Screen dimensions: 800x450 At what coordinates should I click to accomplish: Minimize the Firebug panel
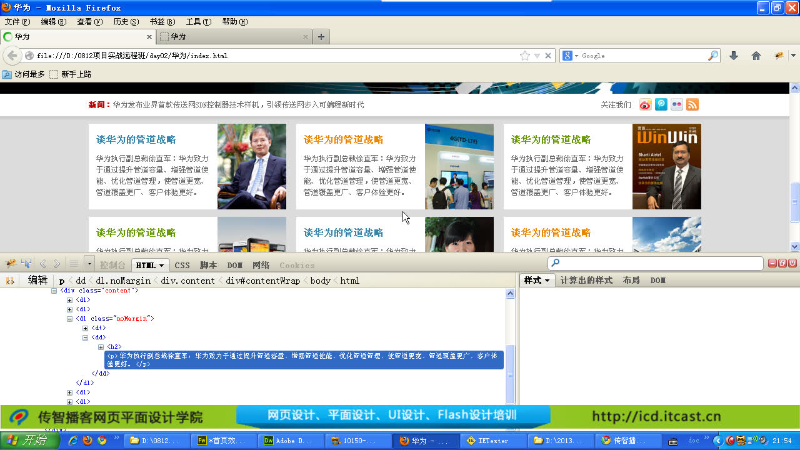pos(772,264)
